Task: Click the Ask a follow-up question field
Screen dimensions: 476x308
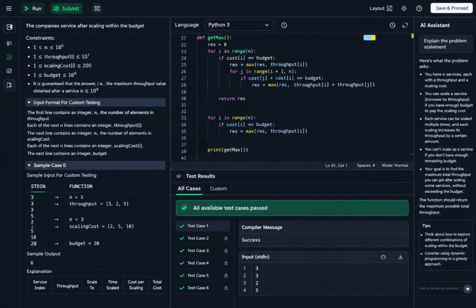Action: [440, 288]
